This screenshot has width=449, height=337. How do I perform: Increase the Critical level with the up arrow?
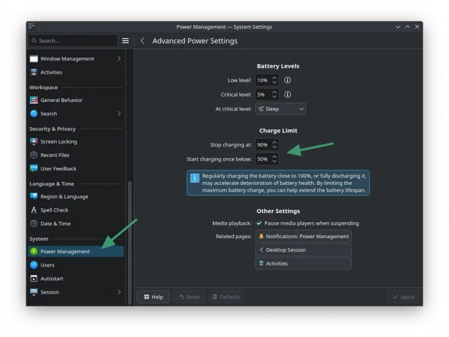pos(274,92)
